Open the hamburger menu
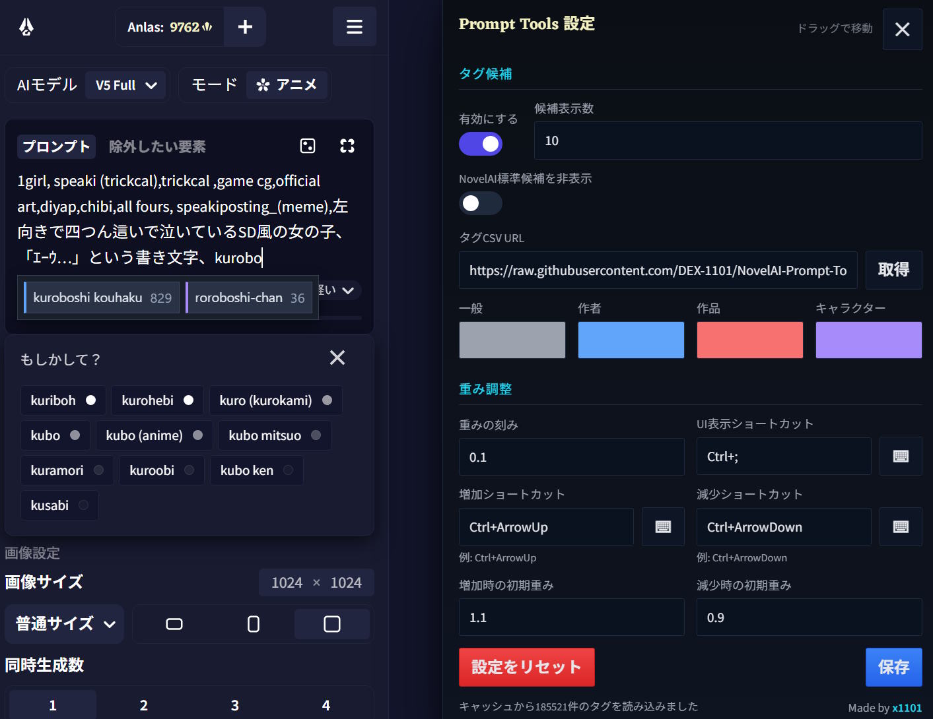Viewport: 933px width, 719px height. tap(355, 27)
